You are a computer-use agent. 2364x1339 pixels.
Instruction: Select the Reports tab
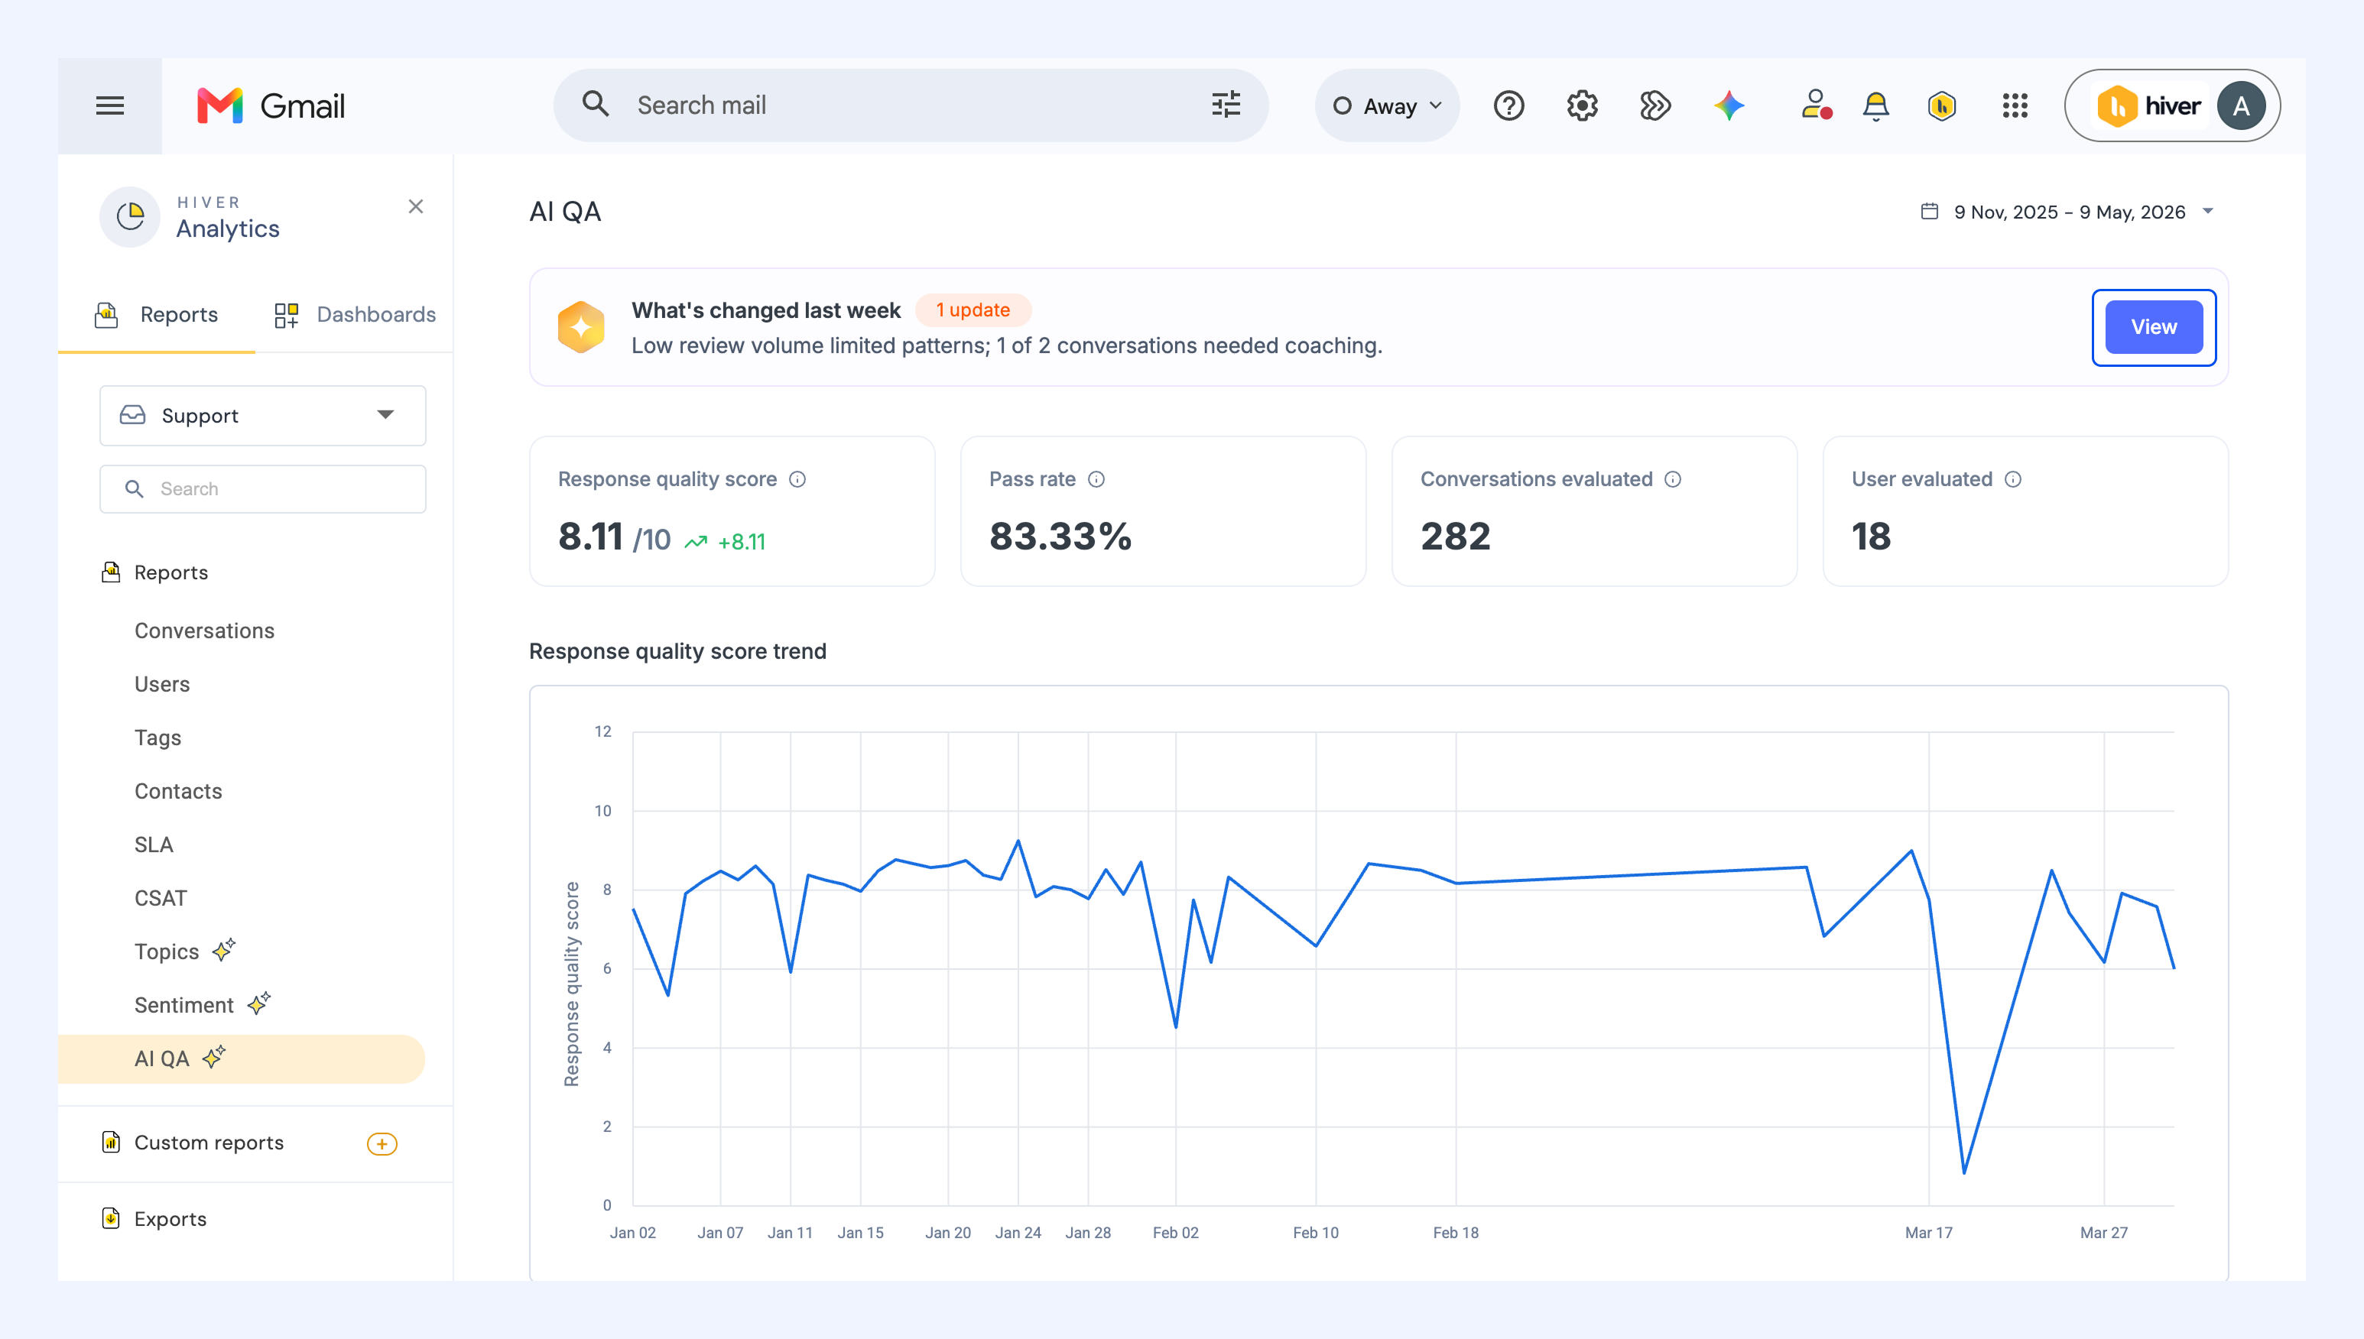tap(157, 315)
